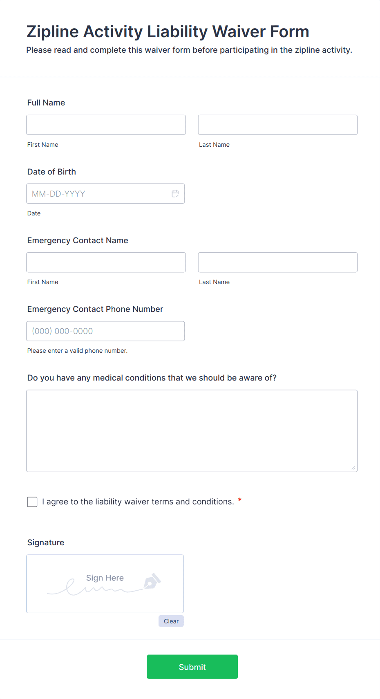
Task: Check the liability waiver agreement checkbox
Action: click(32, 502)
